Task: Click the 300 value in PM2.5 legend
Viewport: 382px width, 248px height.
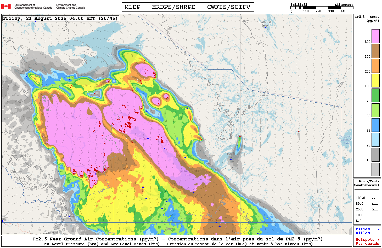Action: [x=368, y=57]
